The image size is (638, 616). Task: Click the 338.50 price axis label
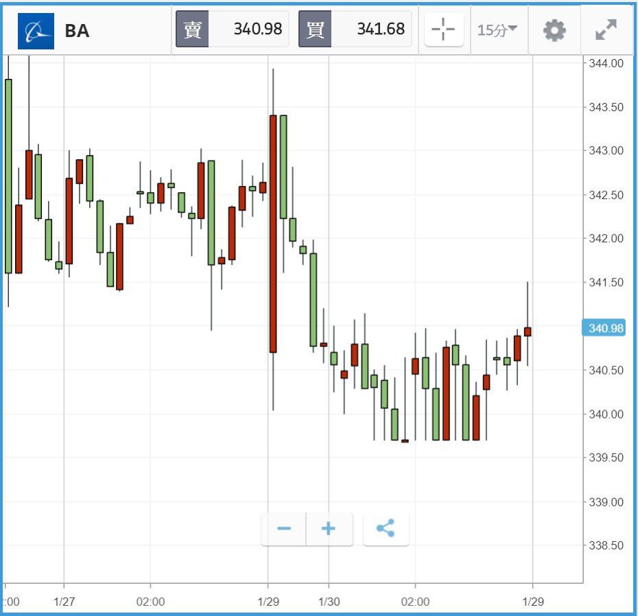tap(606, 545)
